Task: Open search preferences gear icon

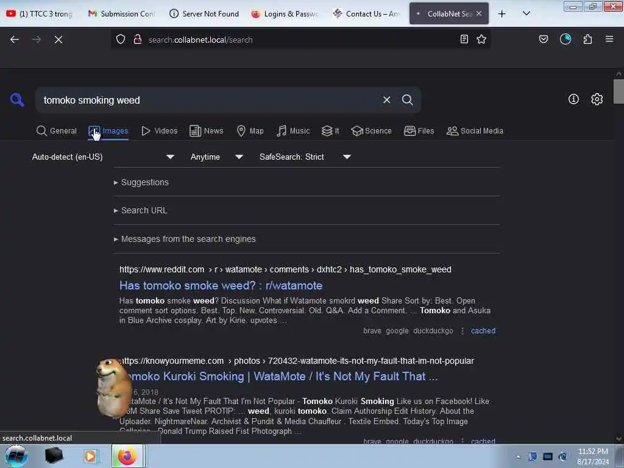Action: pos(597,99)
